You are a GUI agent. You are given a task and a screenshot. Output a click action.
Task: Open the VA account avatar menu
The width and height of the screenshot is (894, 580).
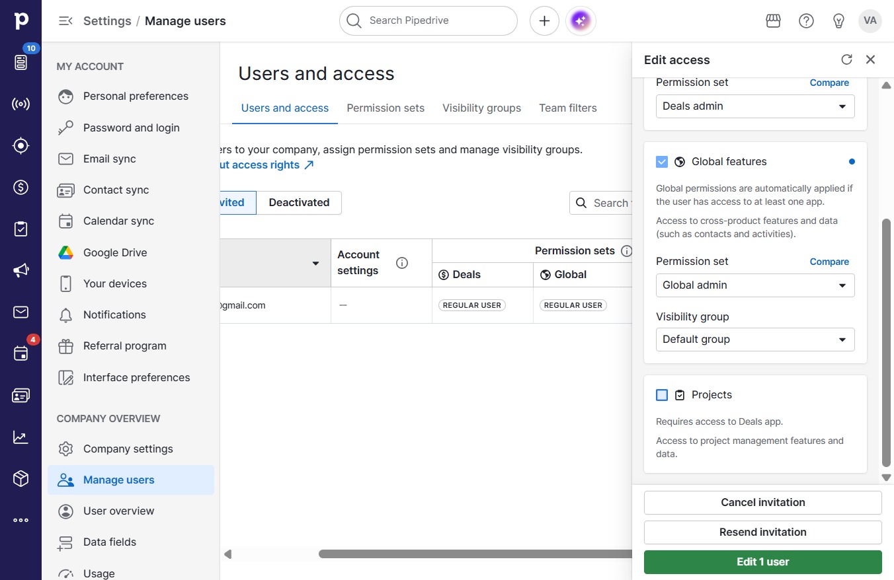870,21
